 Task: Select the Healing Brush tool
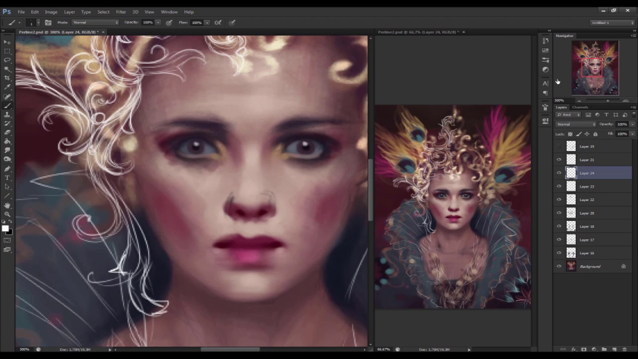click(7, 96)
